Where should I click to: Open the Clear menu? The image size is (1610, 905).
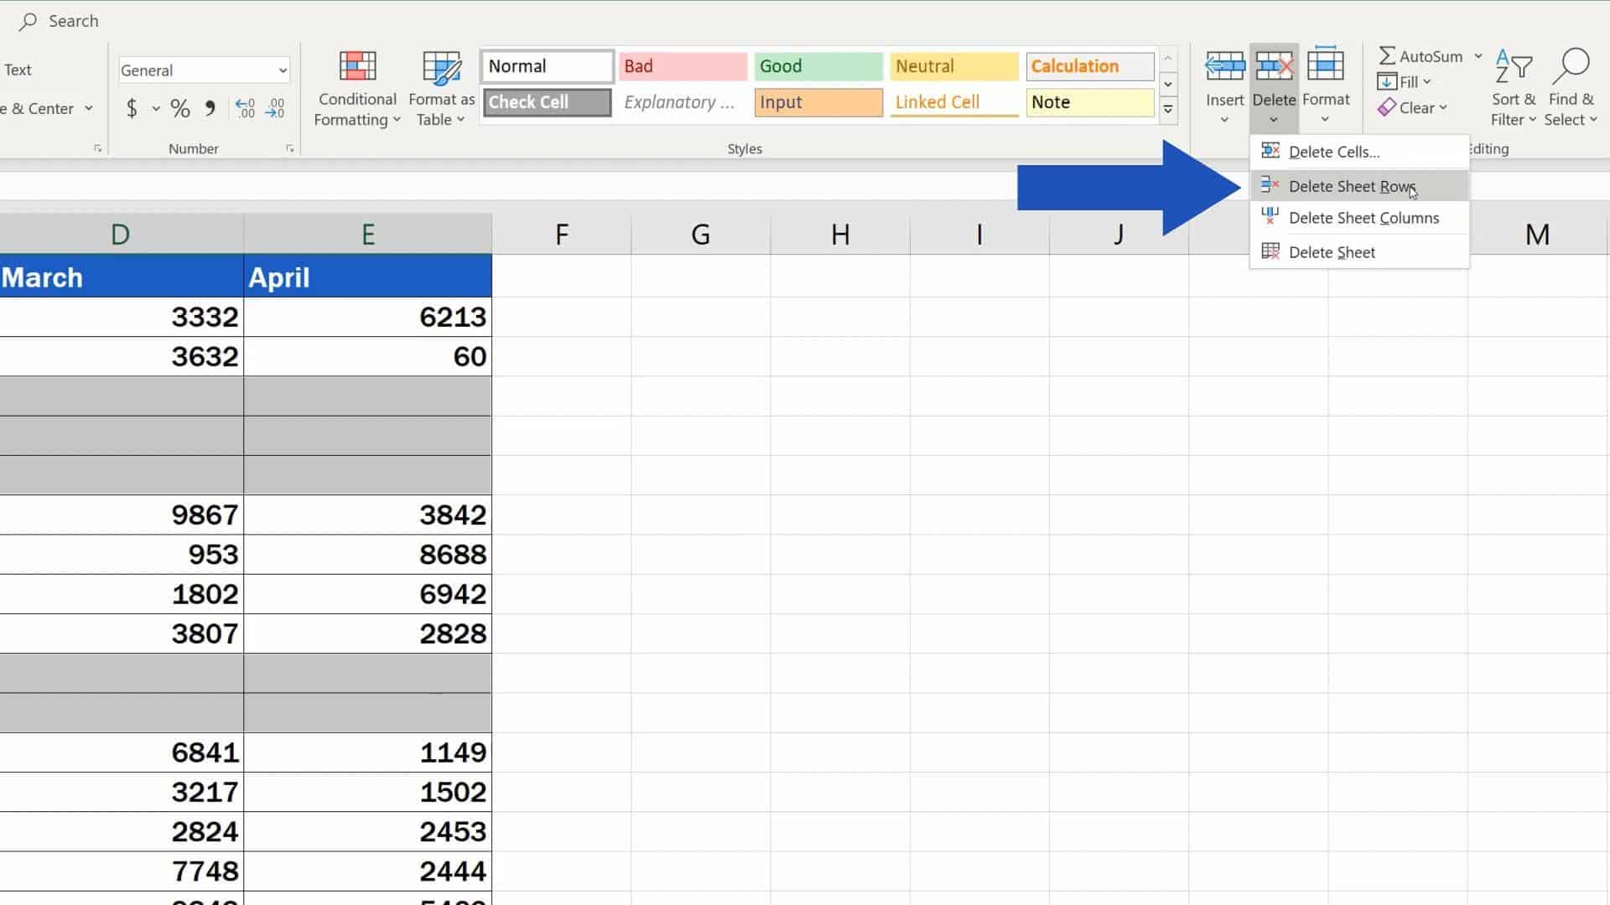[1415, 107]
